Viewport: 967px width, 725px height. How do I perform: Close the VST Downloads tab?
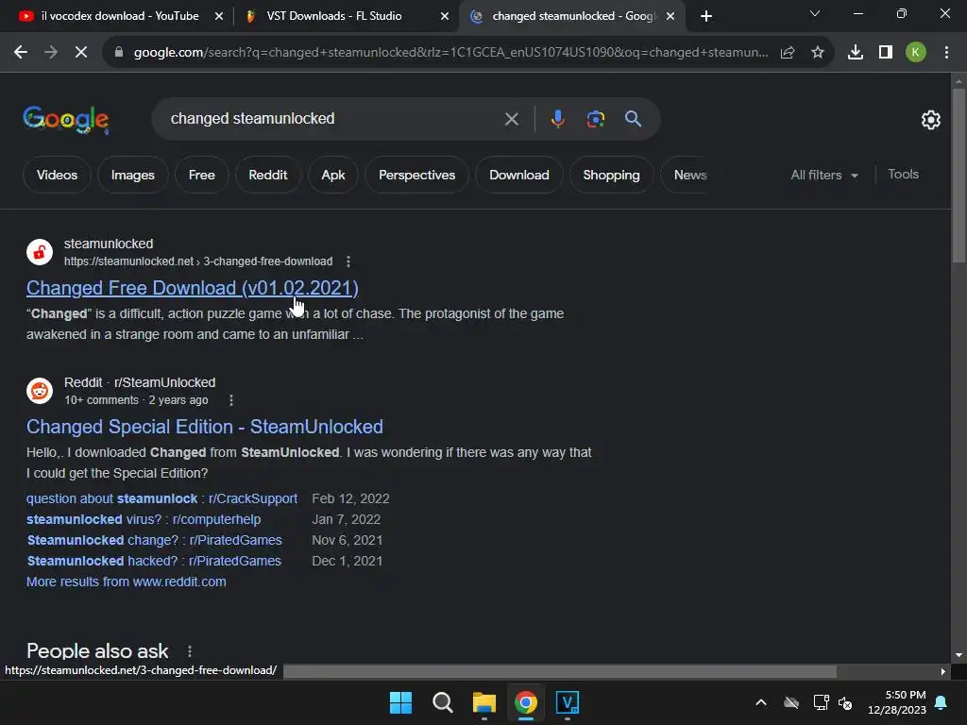(445, 16)
